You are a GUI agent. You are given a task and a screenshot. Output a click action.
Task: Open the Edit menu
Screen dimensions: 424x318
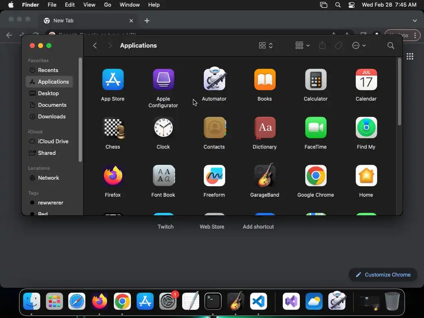[70, 5]
